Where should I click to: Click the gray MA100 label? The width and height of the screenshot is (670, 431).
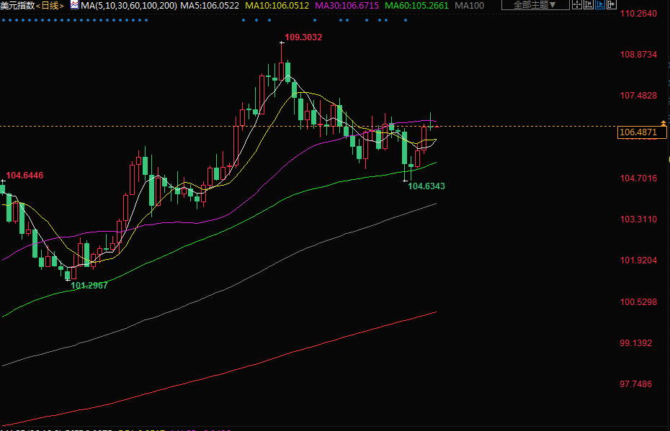point(470,5)
